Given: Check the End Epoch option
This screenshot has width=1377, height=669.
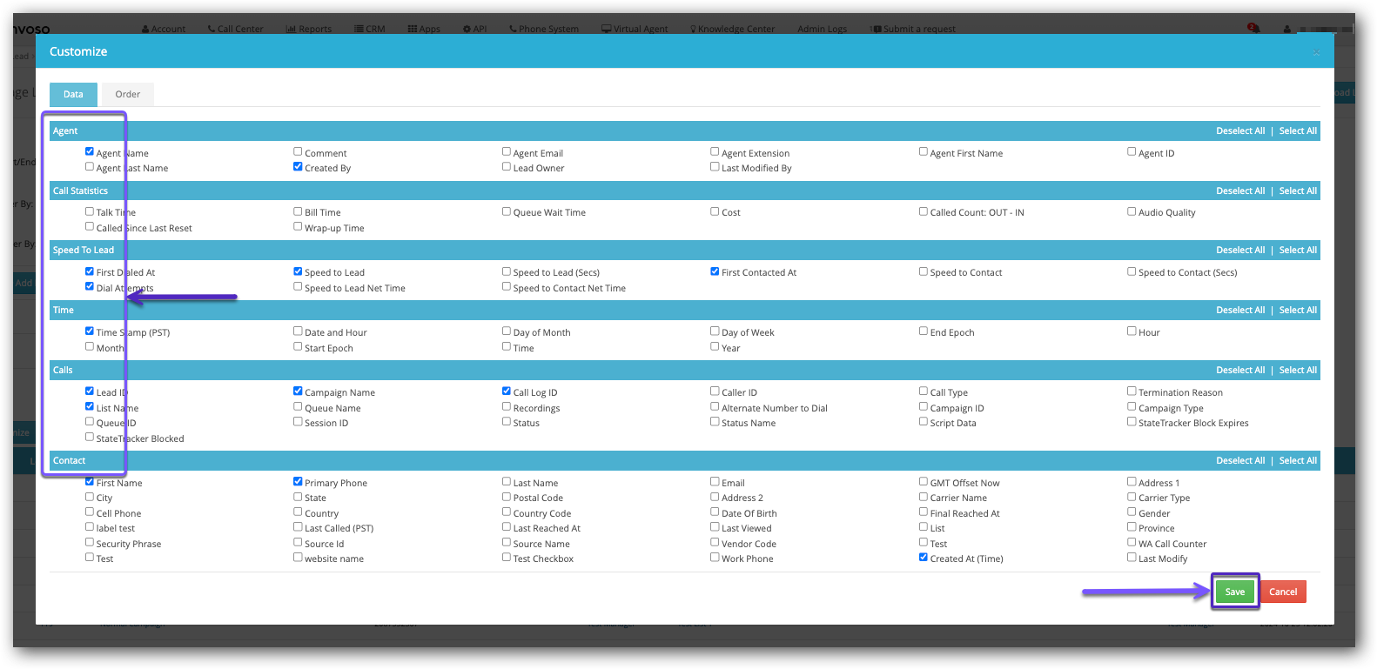Looking at the screenshot, I should [924, 331].
